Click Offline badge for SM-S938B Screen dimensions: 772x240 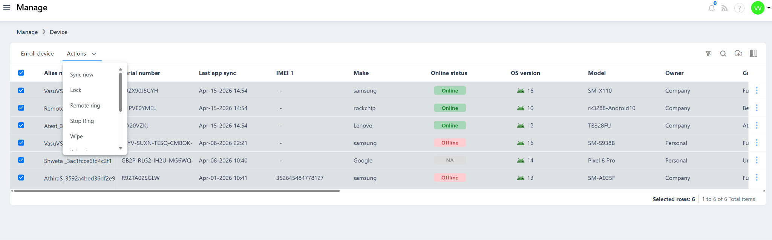450,143
